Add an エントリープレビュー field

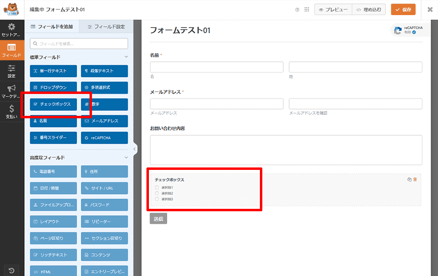click(x=105, y=271)
